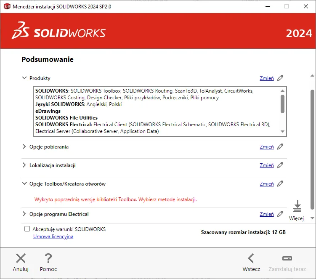316x279 pixels.
Task: Click the main summary scroll-up arrow
Action: pos(312,76)
